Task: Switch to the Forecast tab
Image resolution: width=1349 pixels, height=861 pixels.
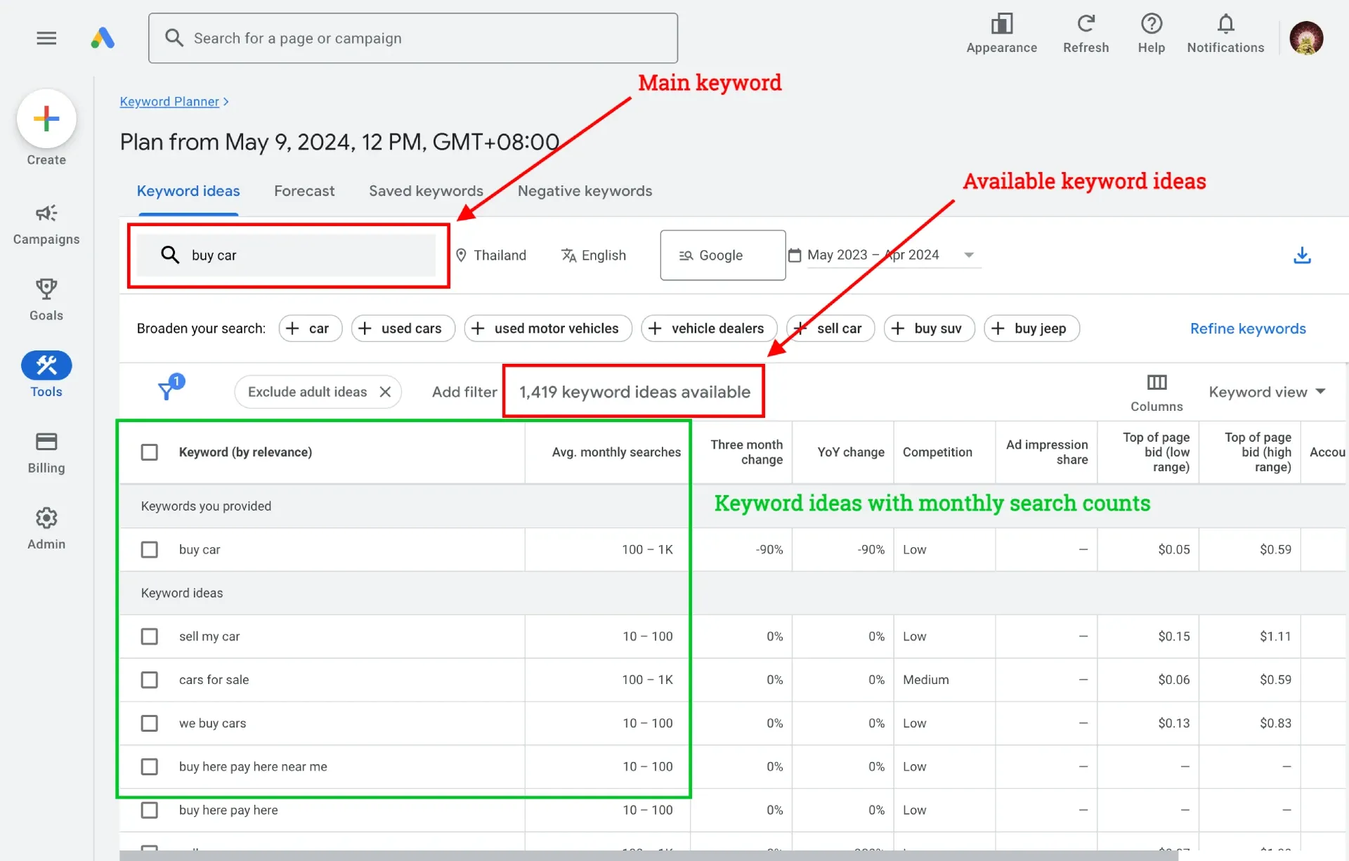Action: (x=304, y=191)
